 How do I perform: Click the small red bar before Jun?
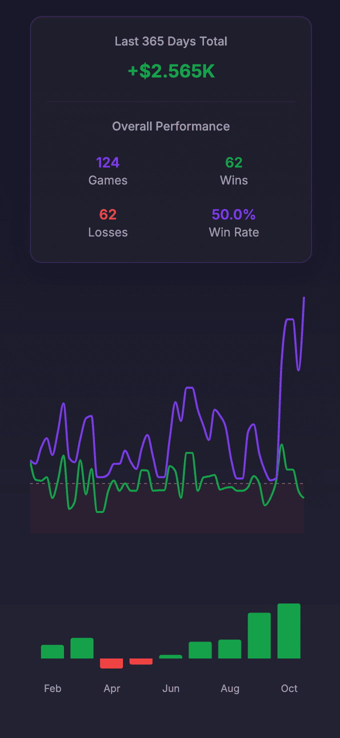point(141,662)
